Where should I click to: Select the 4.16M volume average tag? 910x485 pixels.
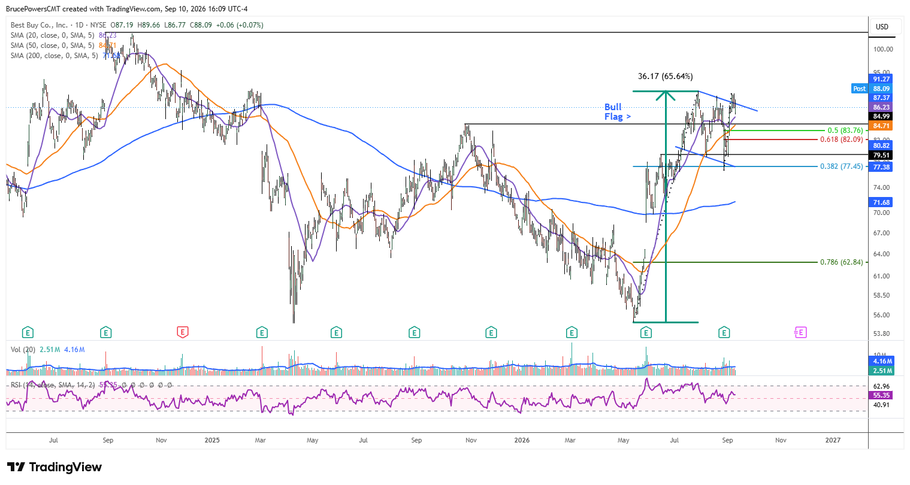(x=882, y=362)
